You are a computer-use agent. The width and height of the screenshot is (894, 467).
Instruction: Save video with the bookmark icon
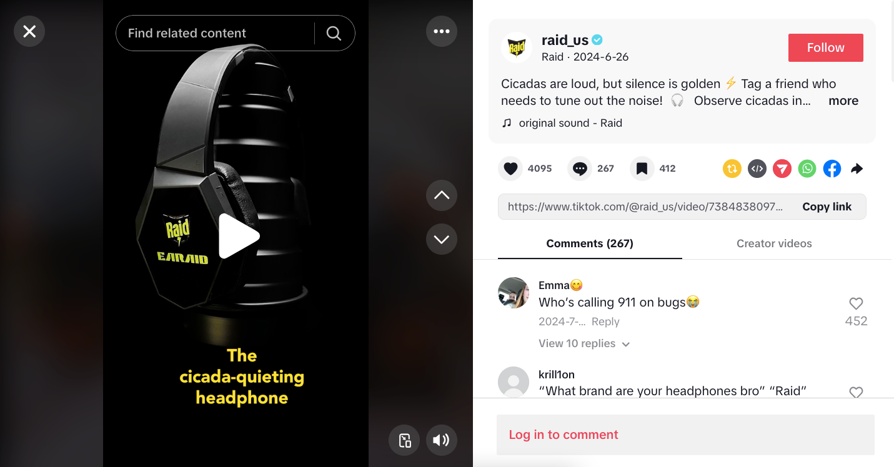(642, 169)
